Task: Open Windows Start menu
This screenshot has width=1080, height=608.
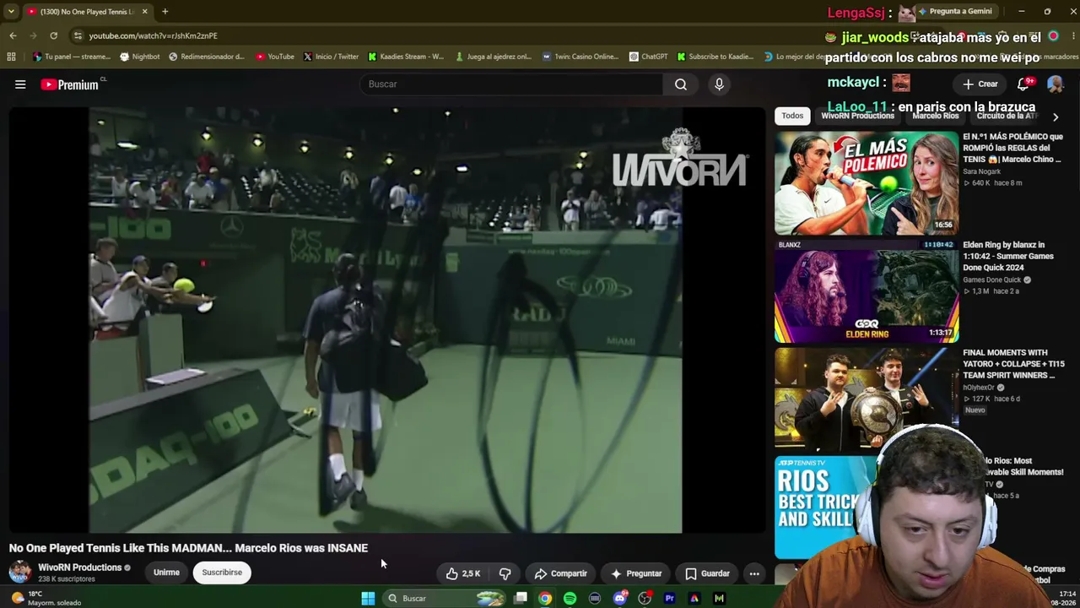Action: pos(368,598)
